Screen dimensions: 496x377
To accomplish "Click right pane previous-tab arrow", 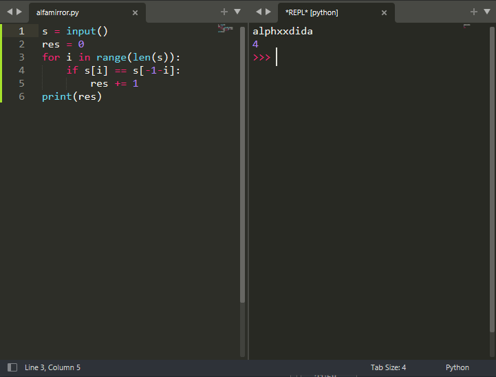I will [259, 12].
